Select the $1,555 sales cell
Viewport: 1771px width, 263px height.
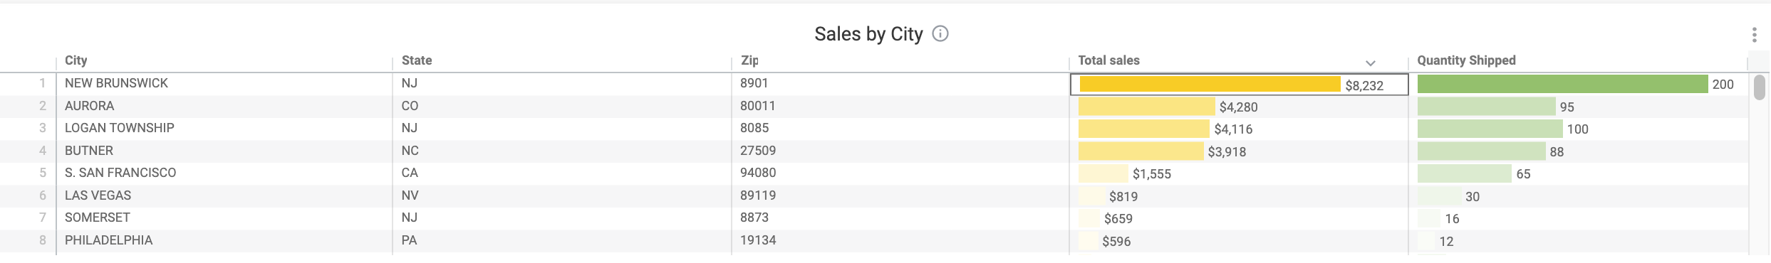pos(1239,173)
